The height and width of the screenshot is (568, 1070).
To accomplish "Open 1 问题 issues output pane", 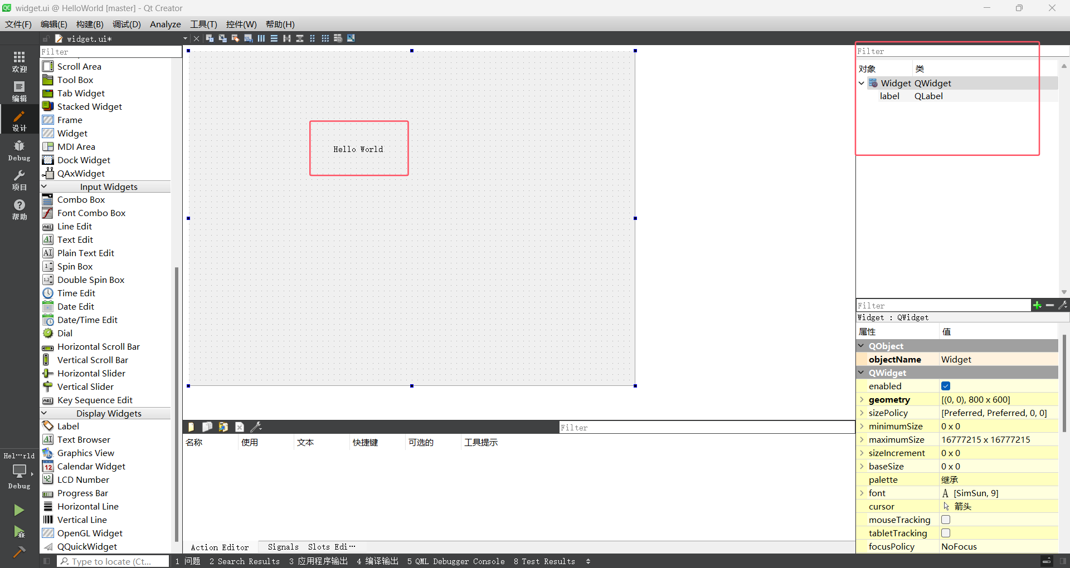I will (x=188, y=561).
